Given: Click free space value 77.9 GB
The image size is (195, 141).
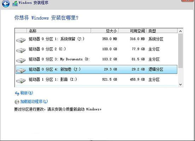Looking at the screenshot, I should [x=138, y=49].
